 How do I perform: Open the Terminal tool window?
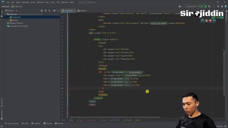coord(48,123)
